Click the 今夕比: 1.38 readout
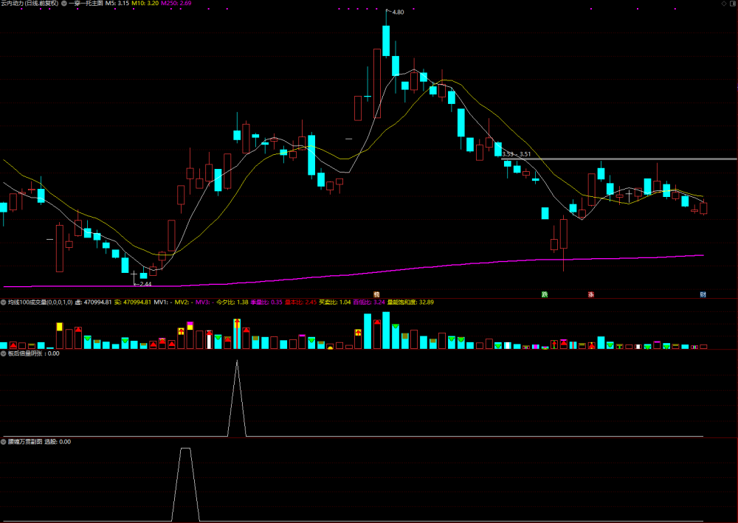738x523 pixels. click(232, 302)
